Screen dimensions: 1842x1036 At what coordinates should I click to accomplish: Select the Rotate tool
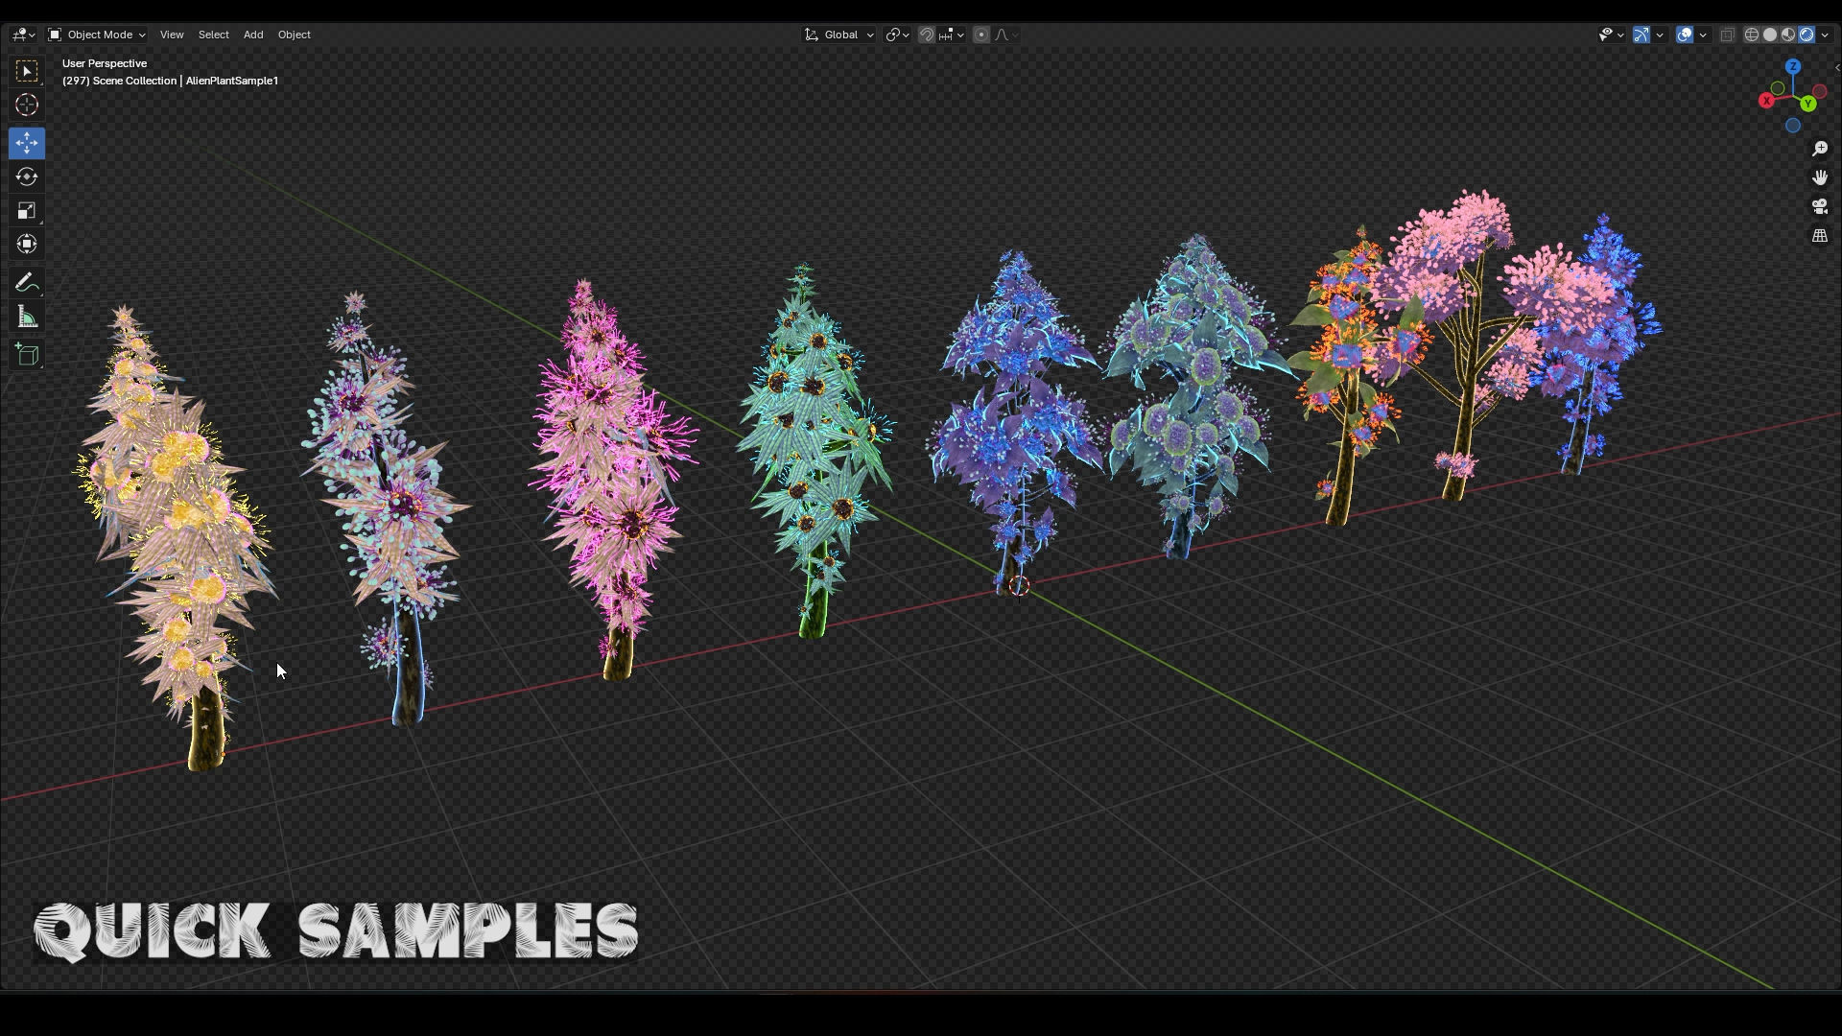tap(27, 177)
